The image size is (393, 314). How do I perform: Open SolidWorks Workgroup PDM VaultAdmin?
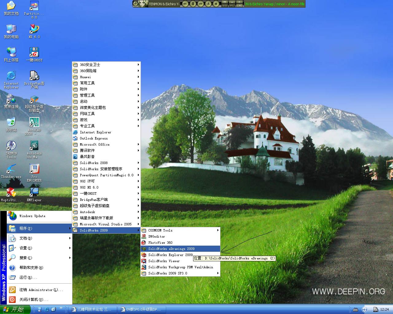click(181, 267)
